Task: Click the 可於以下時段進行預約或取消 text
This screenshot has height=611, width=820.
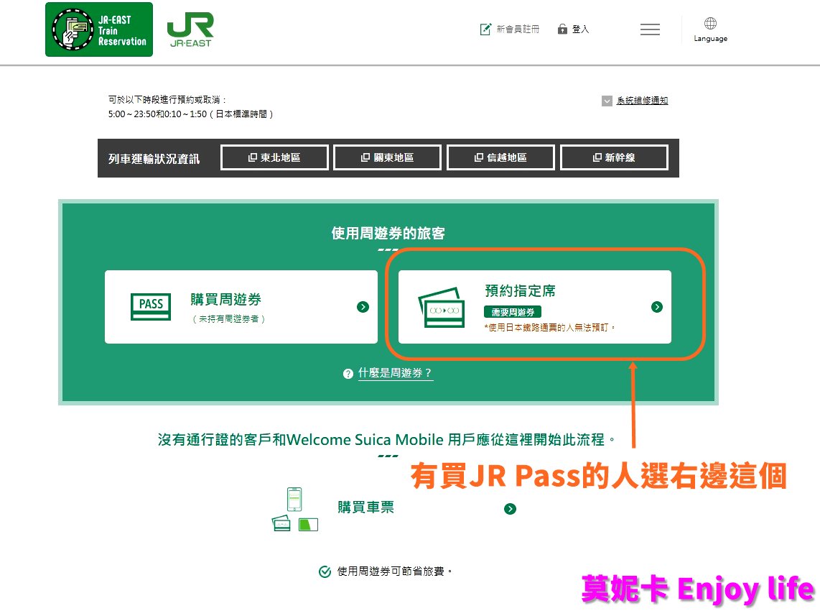Action: pyautogui.click(x=167, y=99)
